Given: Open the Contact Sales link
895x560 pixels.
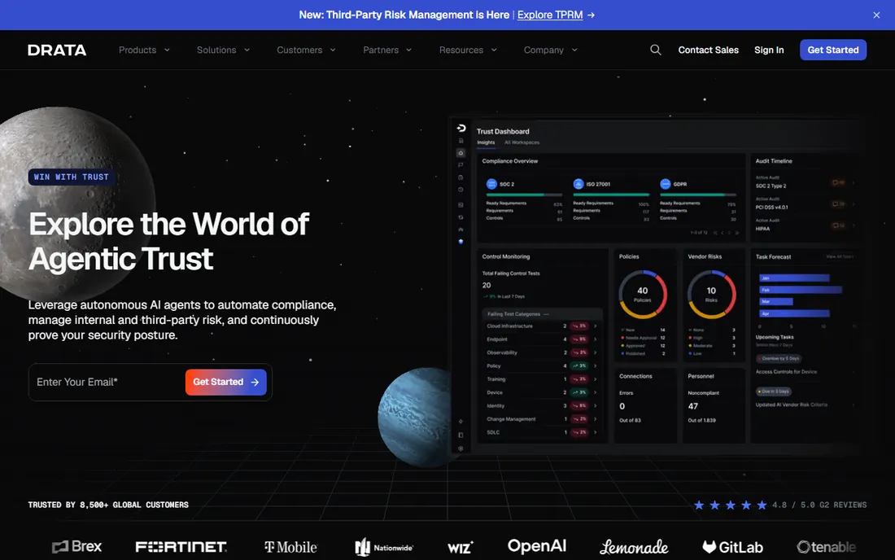Looking at the screenshot, I should click(x=709, y=50).
